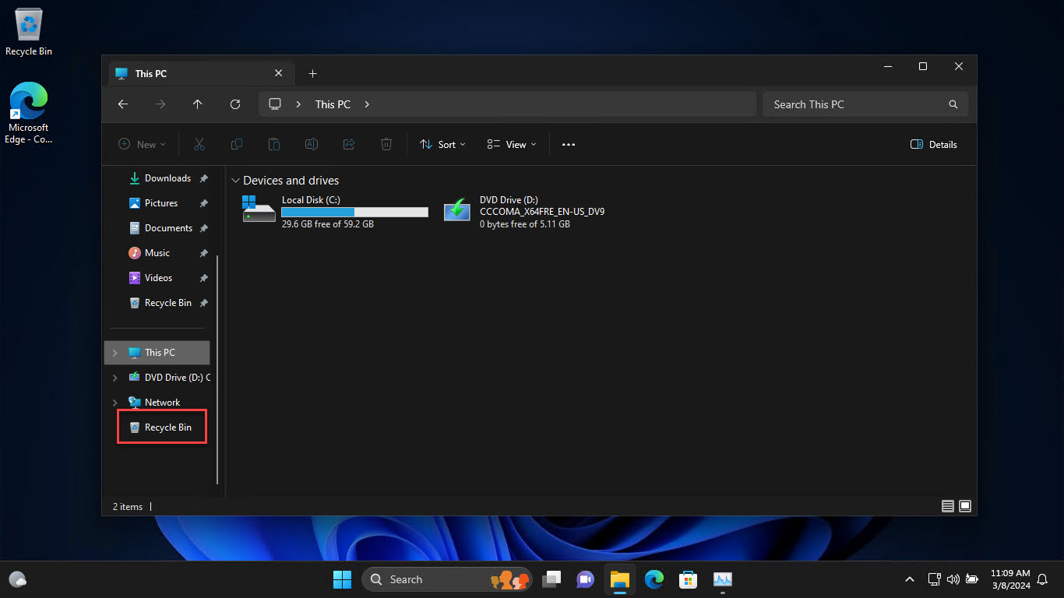
Task: Click the Up one level arrow icon
Action: coord(198,104)
